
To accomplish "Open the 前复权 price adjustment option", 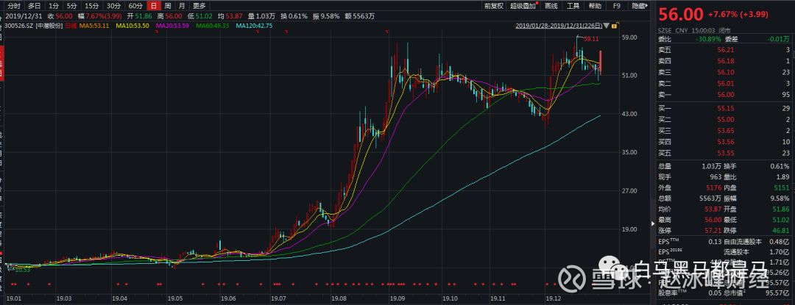I will tap(493, 6).
